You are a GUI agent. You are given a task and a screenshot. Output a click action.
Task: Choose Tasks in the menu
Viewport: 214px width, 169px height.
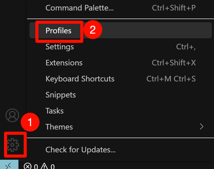121,111
